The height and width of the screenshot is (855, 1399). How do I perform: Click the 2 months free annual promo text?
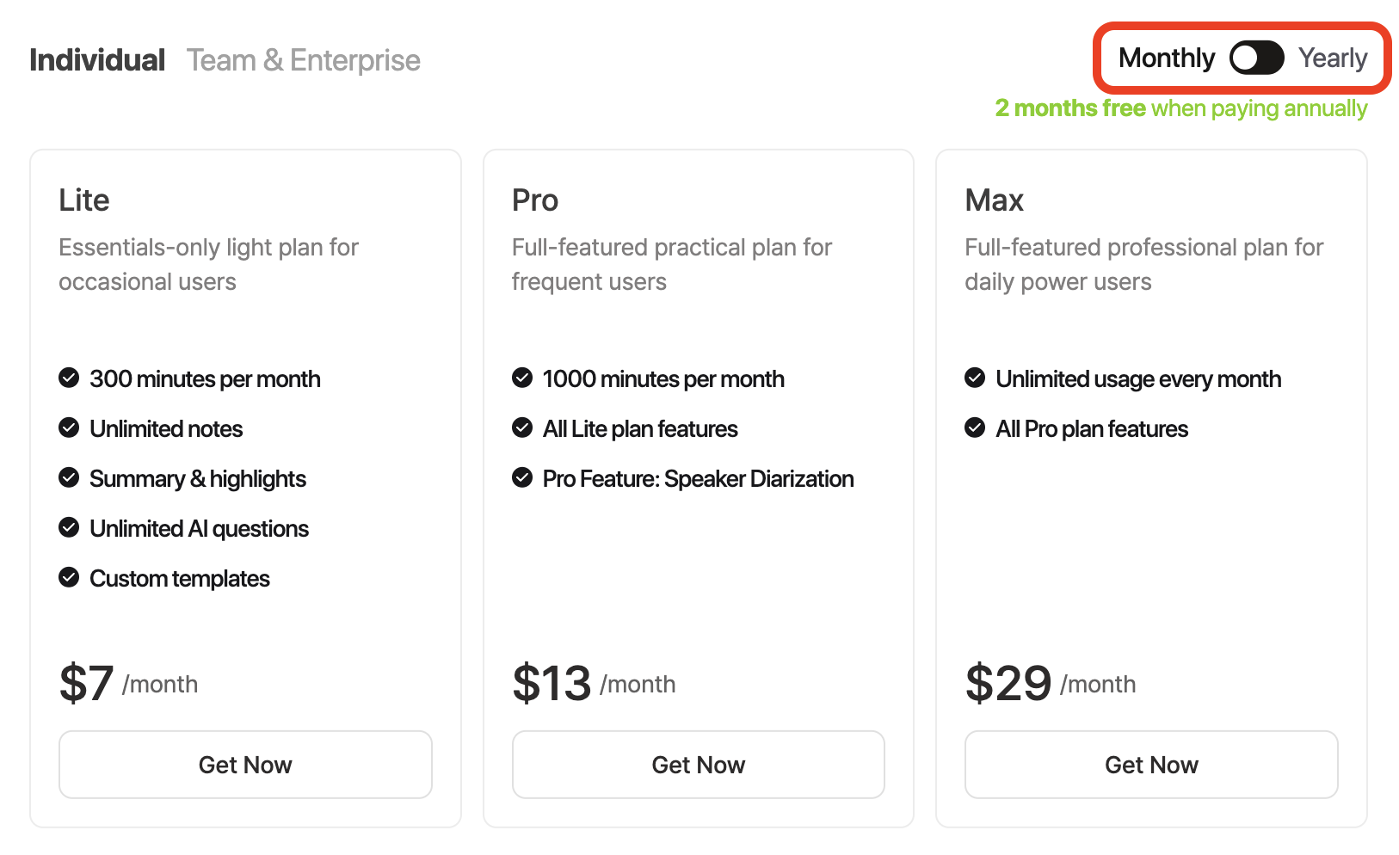(x=1180, y=108)
